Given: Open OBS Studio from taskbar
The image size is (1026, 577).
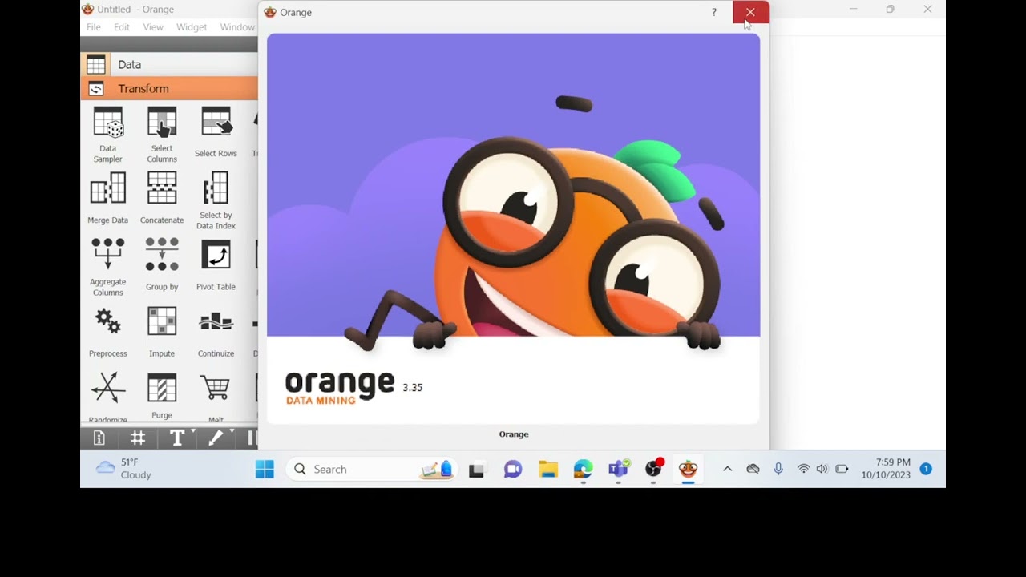Looking at the screenshot, I should pos(653,470).
